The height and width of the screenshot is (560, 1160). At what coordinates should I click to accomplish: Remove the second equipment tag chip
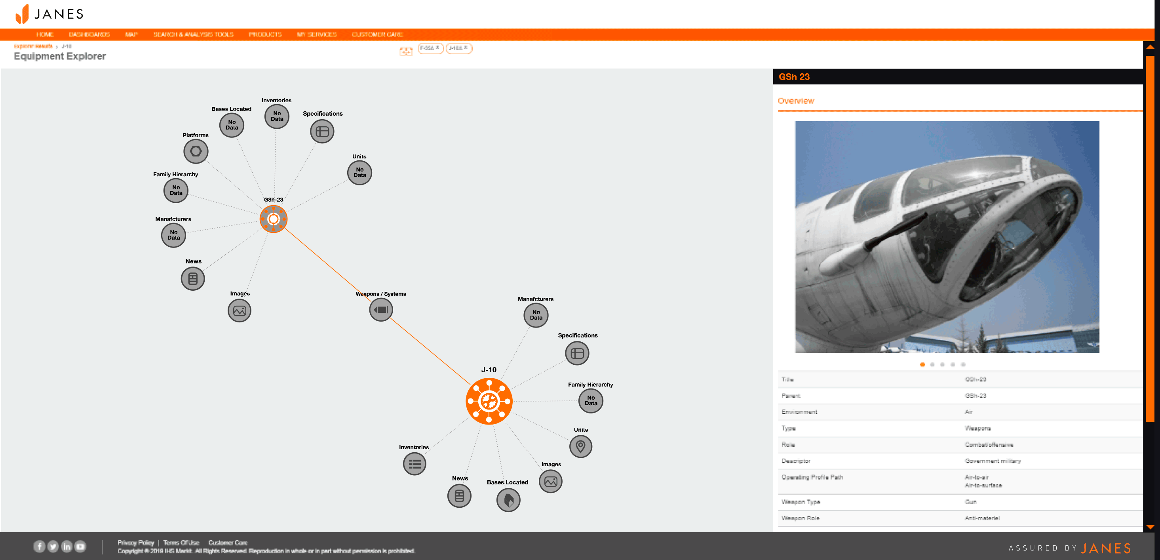(466, 47)
